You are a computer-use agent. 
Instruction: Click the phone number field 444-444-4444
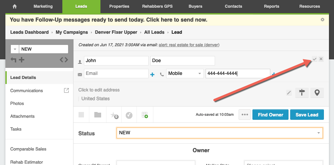[x=238, y=74]
